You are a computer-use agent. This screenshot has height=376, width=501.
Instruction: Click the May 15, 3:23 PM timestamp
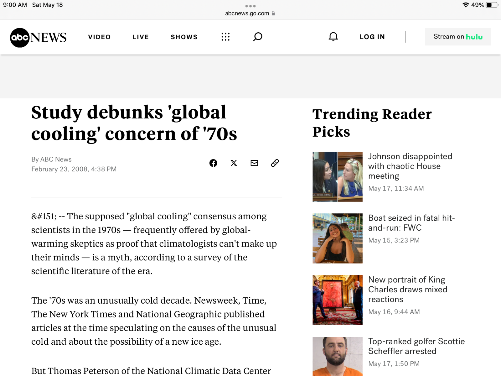[394, 240]
